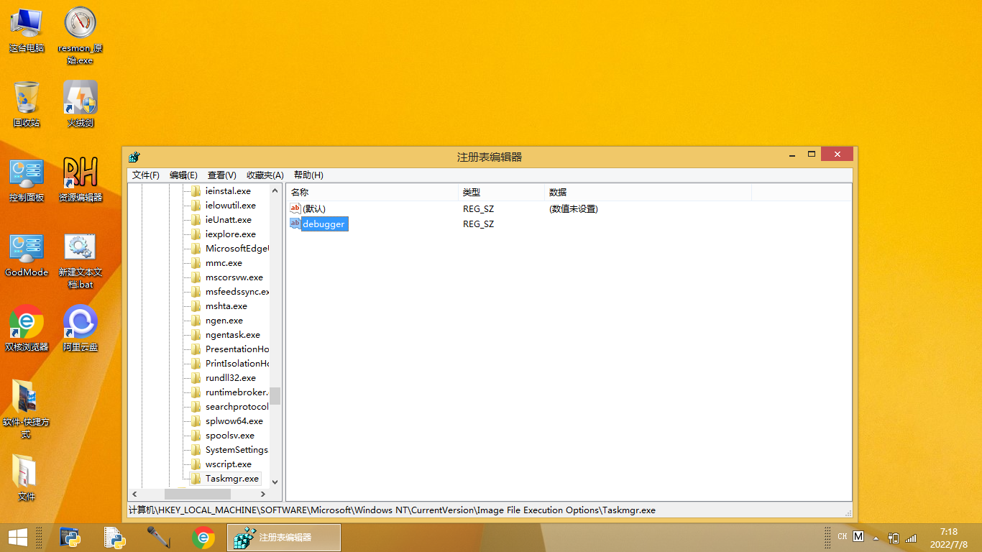The width and height of the screenshot is (982, 552).
Task: Click the power battery tray icon
Action: pyautogui.click(x=894, y=537)
